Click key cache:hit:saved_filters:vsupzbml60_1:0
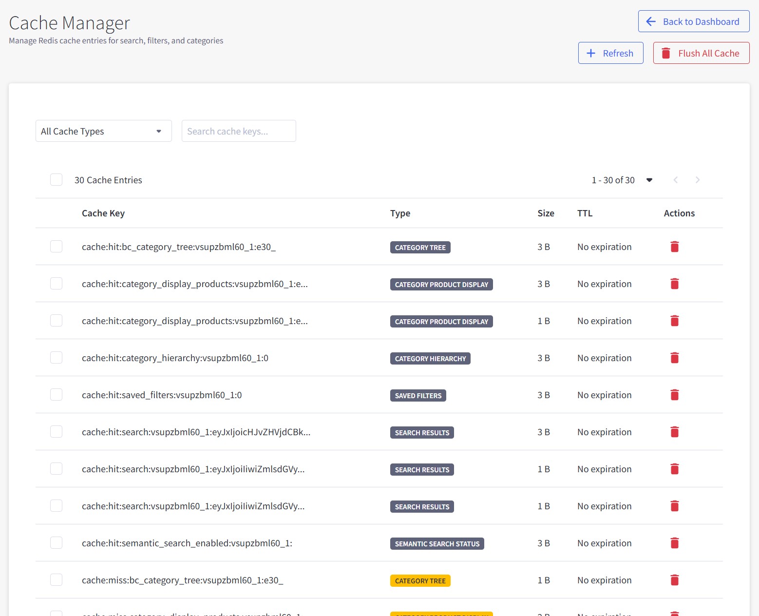Image resolution: width=759 pixels, height=616 pixels. pyautogui.click(x=162, y=395)
